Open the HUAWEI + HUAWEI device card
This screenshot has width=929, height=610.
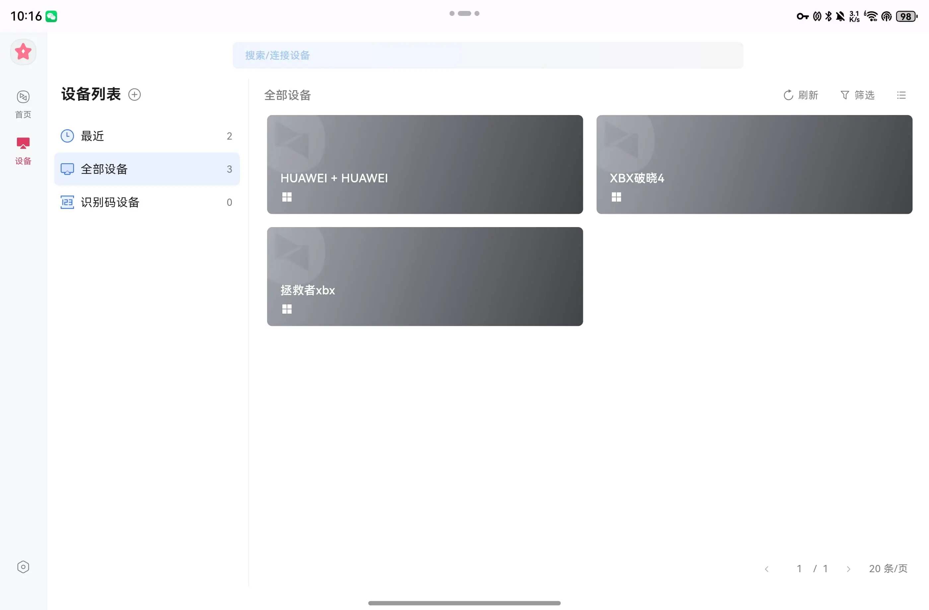[425, 164]
